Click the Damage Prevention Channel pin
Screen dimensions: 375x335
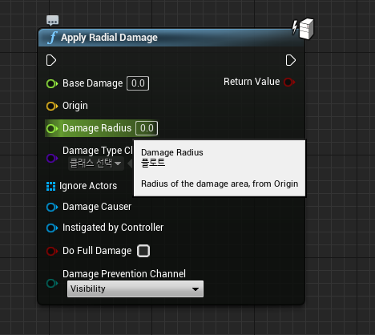(x=52, y=283)
